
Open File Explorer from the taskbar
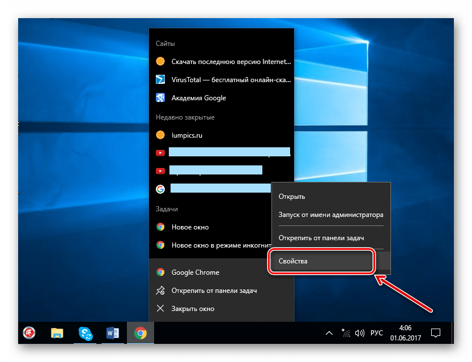pyautogui.click(x=57, y=333)
